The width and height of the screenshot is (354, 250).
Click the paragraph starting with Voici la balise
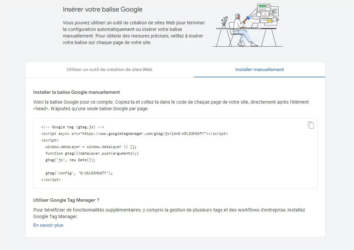(171, 105)
